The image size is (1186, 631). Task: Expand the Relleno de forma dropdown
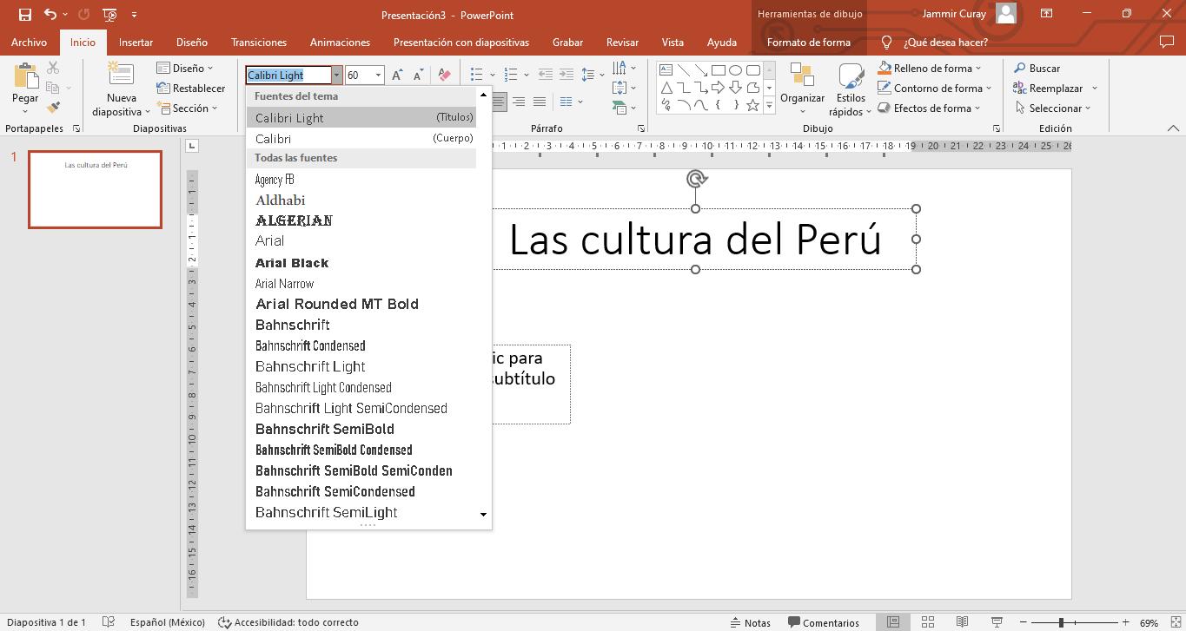pyautogui.click(x=978, y=69)
